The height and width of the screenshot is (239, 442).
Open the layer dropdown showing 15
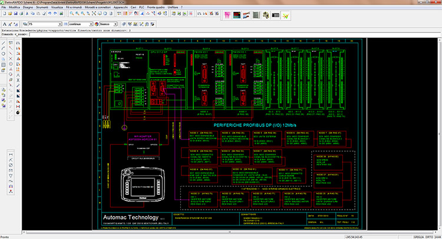(45, 24)
